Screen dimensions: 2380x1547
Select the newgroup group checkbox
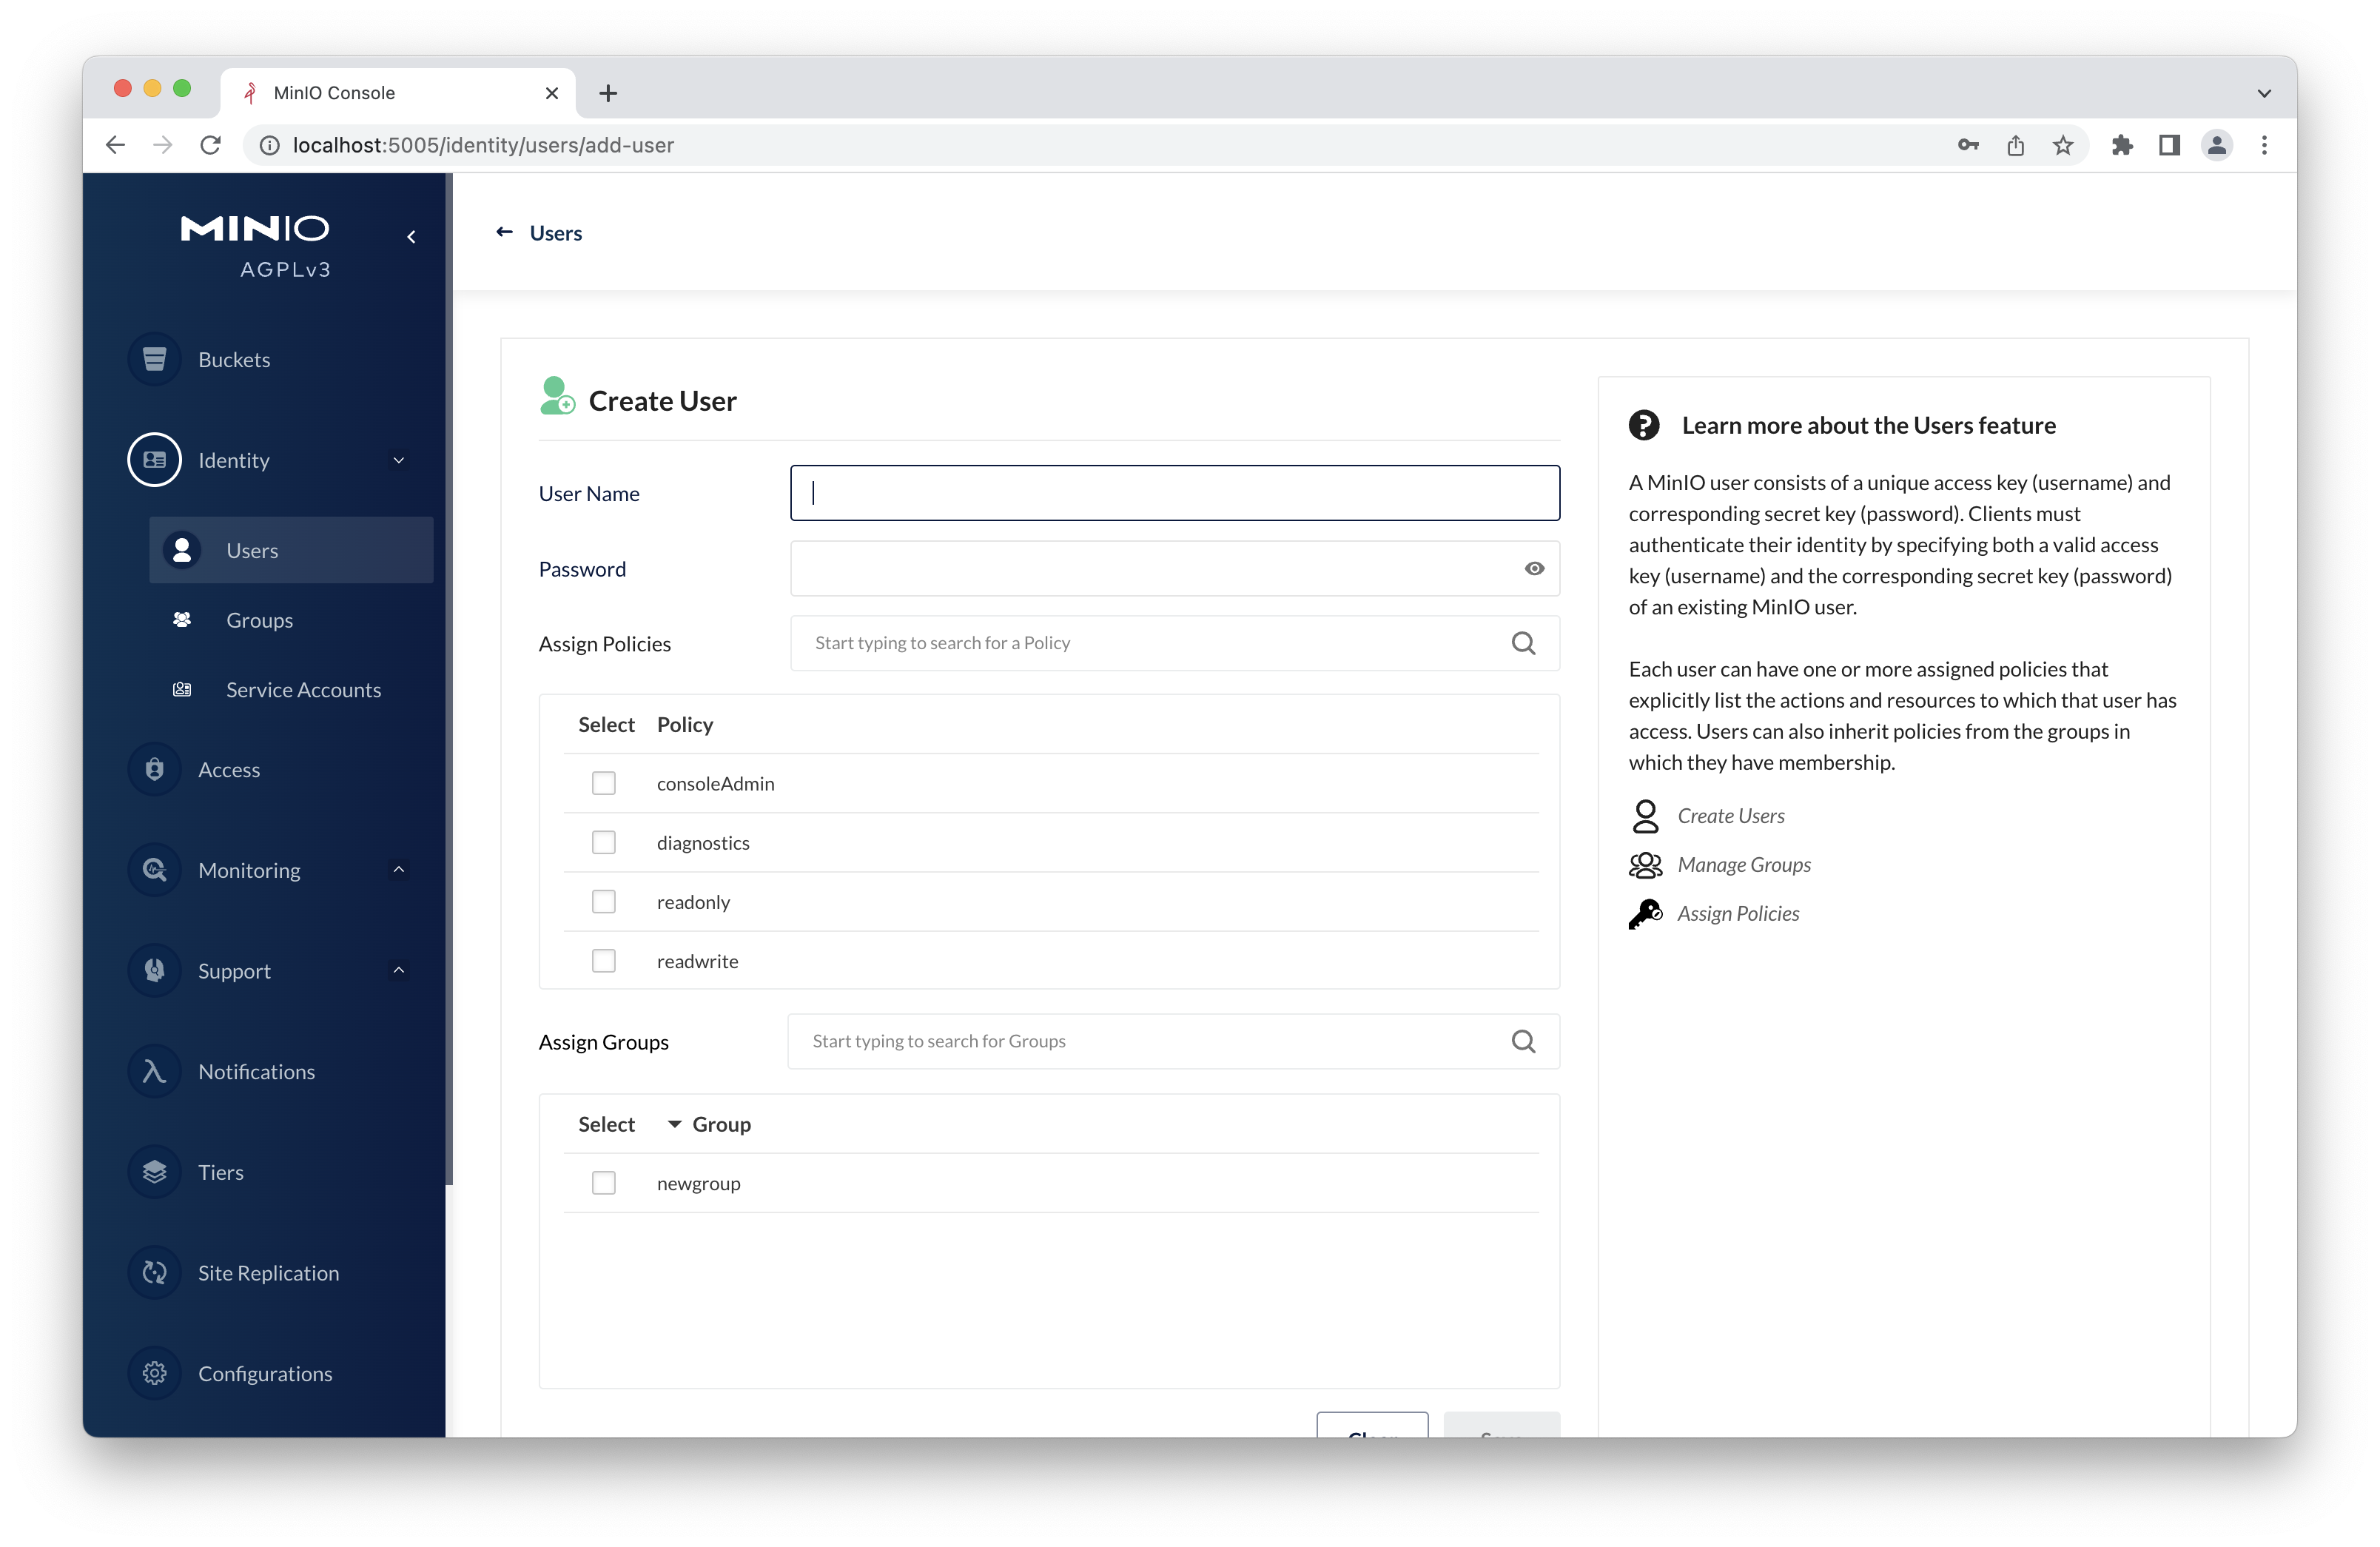(603, 1183)
